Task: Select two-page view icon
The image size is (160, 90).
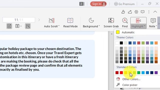Action: pyautogui.click(x=17, y=26)
